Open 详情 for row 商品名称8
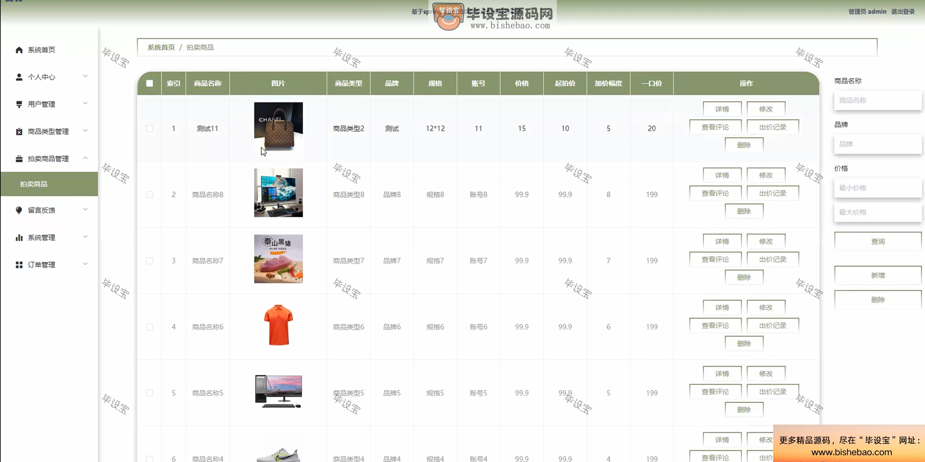Viewport: 925px width, 462px height. click(x=722, y=175)
